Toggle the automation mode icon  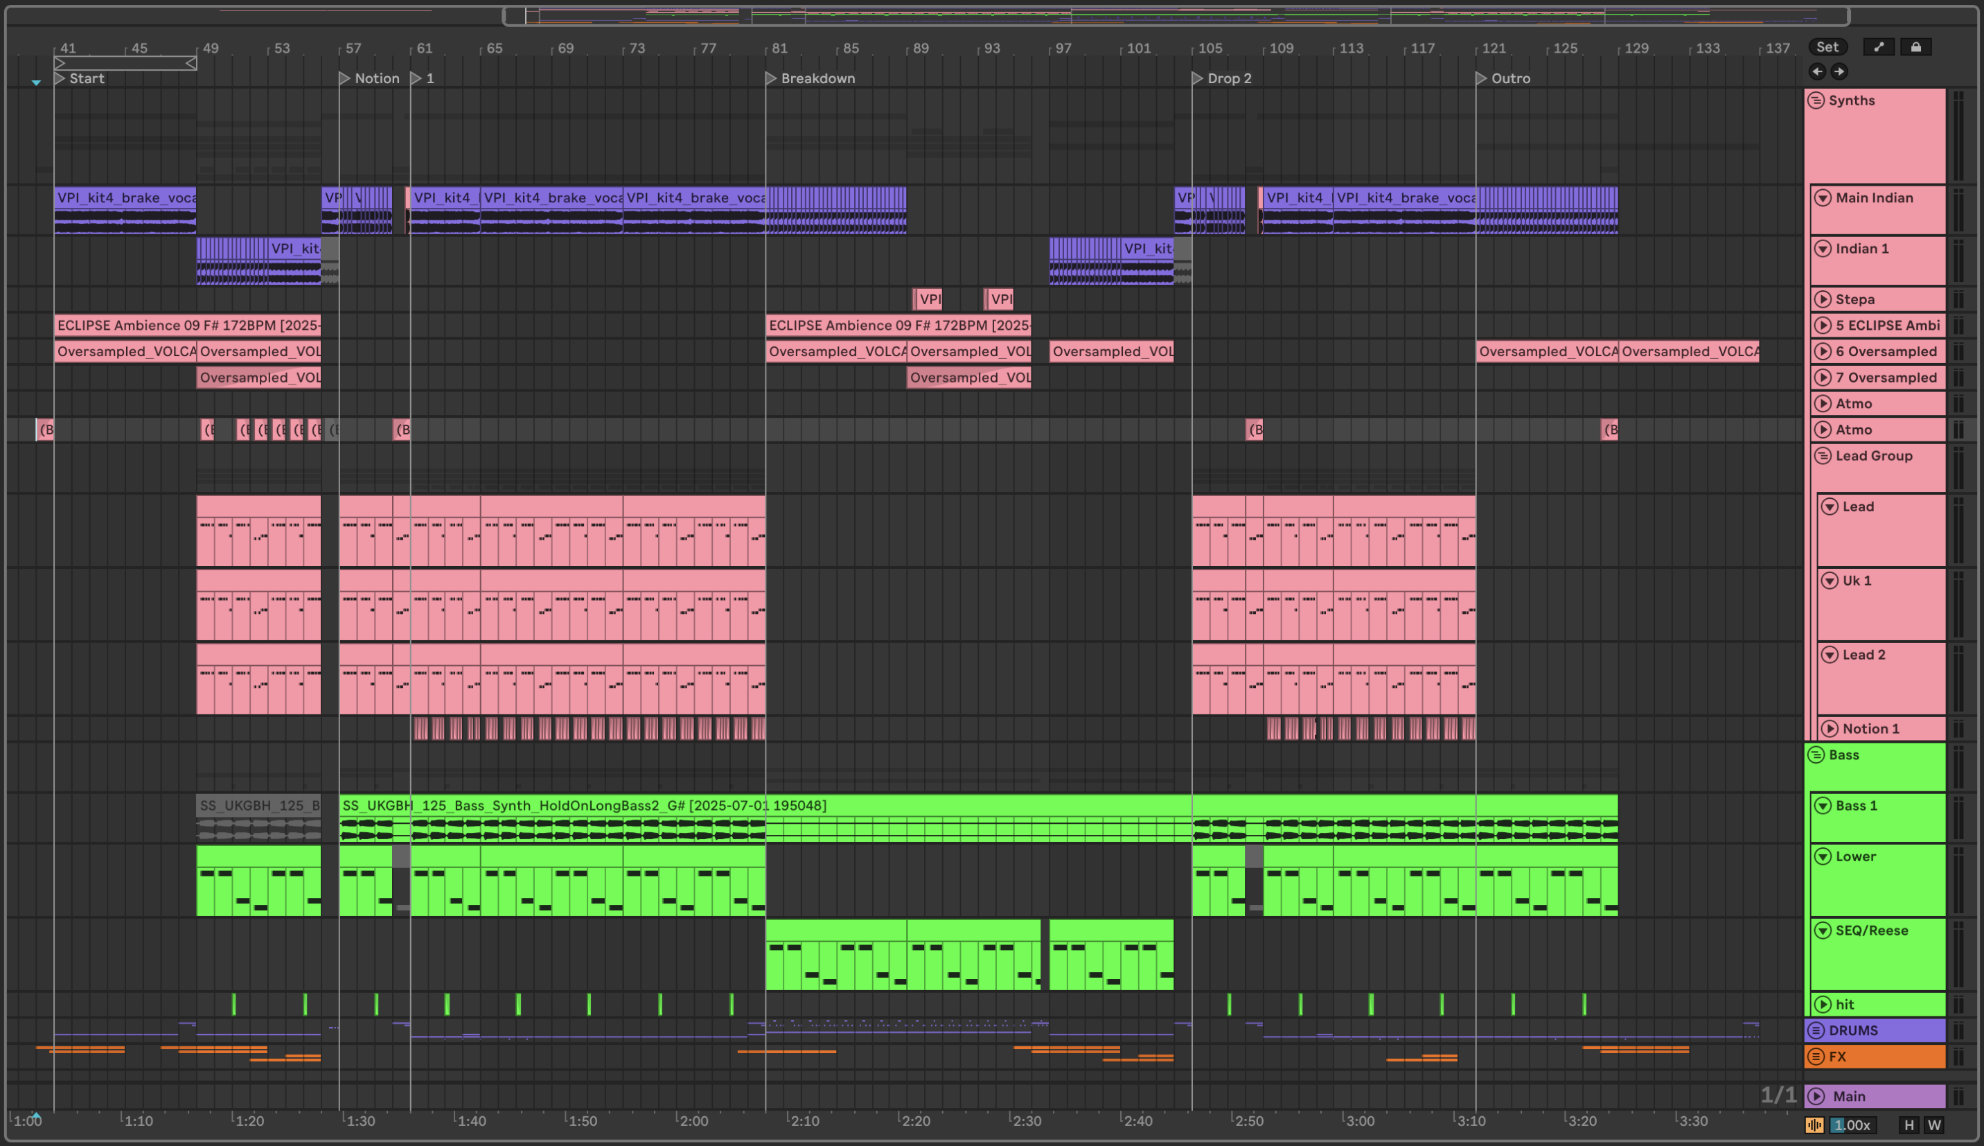point(1879,47)
